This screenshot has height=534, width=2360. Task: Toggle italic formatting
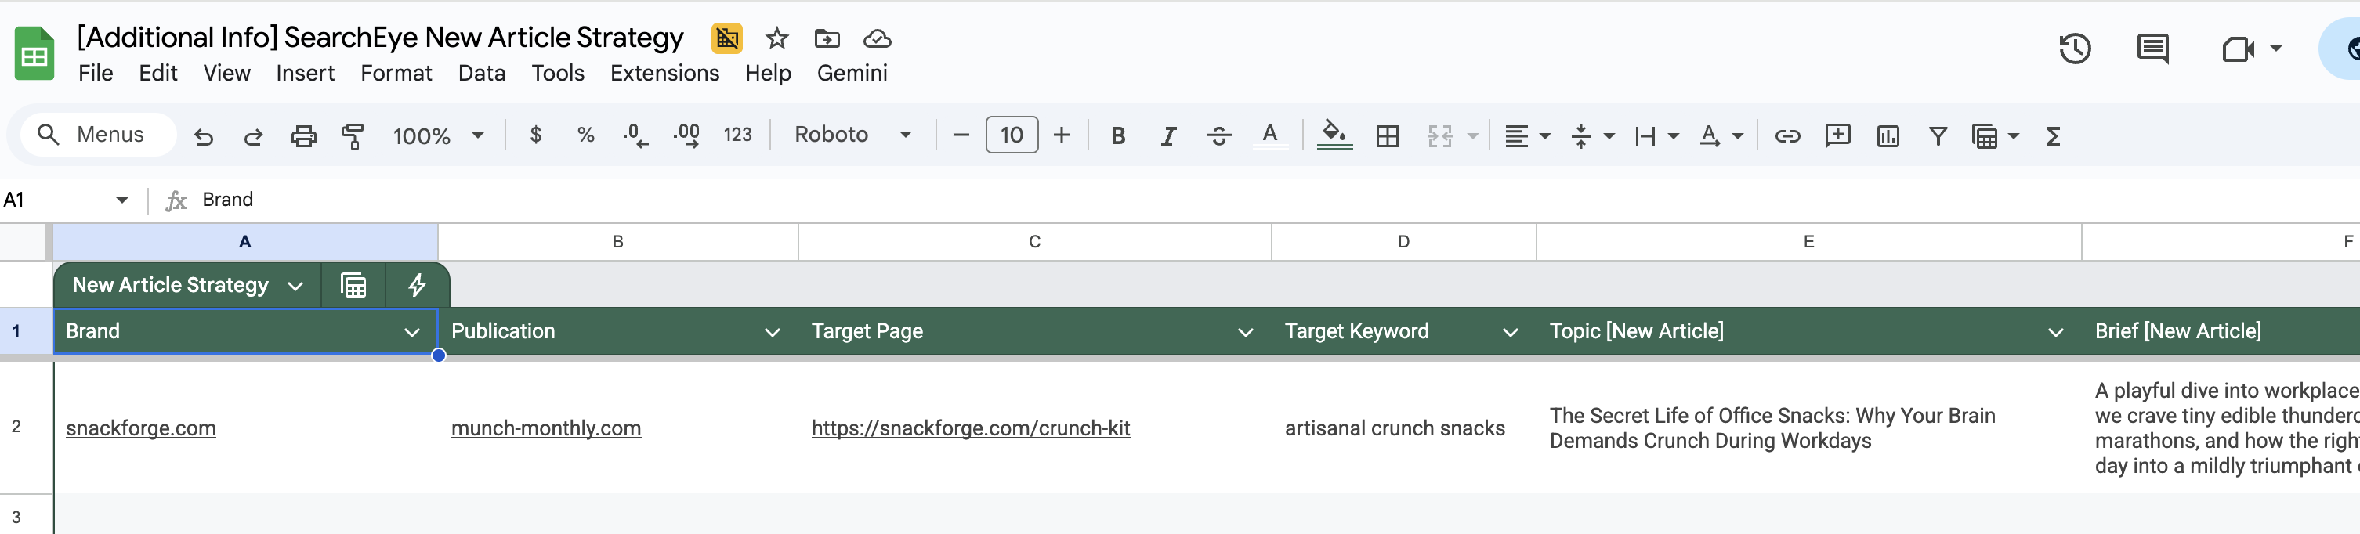click(1168, 135)
